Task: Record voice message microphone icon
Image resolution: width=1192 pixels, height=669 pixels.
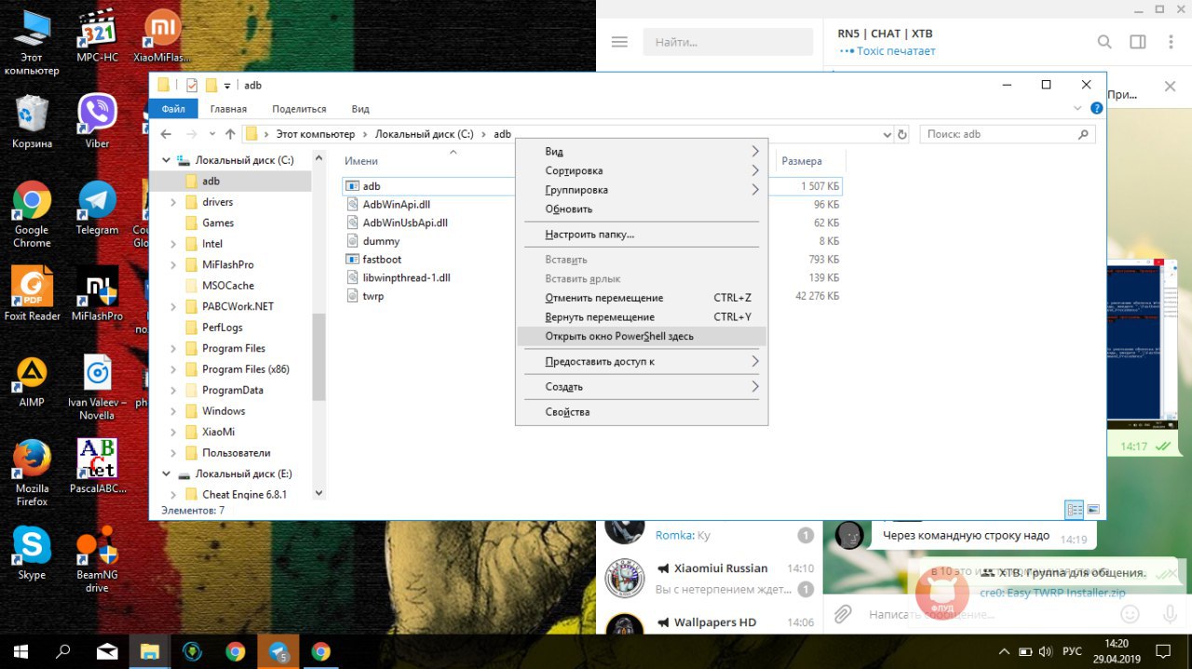Action: tap(1171, 614)
